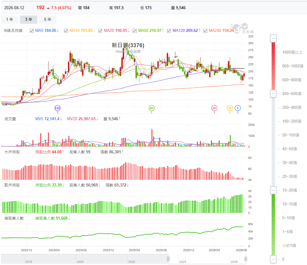Screen dimensions: 307x265
Task: Click the 總股東人數 51,668 value
Action: pos(53,218)
